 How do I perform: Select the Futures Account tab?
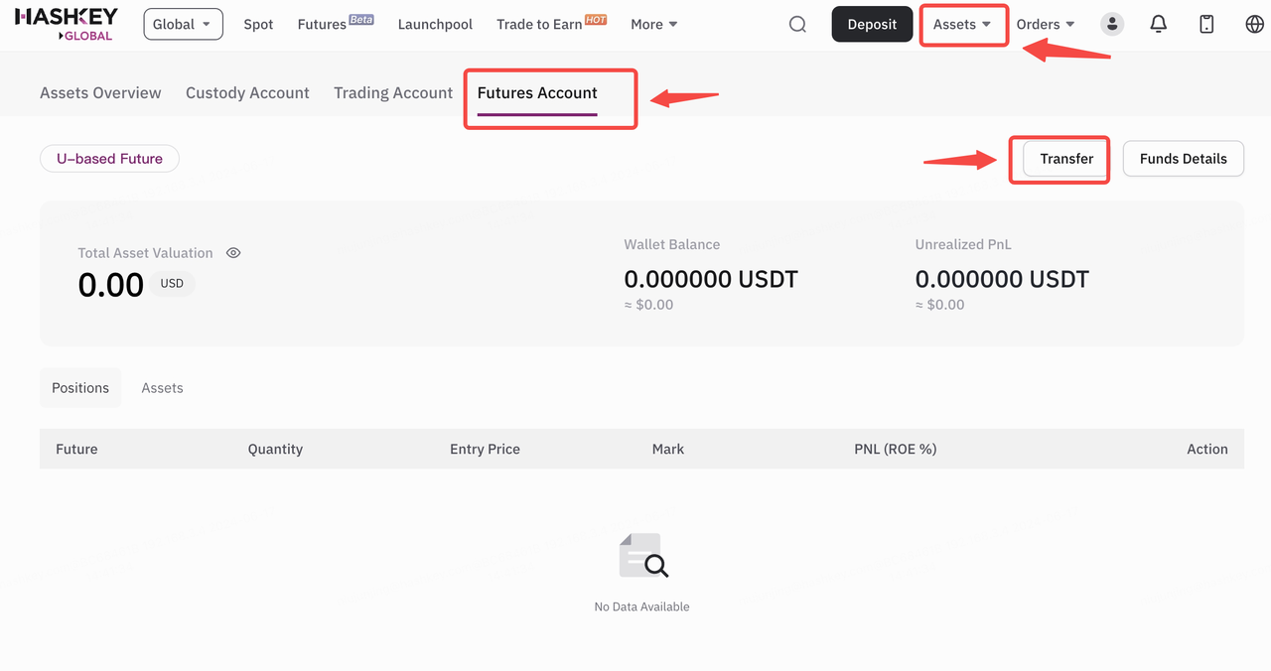click(x=537, y=92)
